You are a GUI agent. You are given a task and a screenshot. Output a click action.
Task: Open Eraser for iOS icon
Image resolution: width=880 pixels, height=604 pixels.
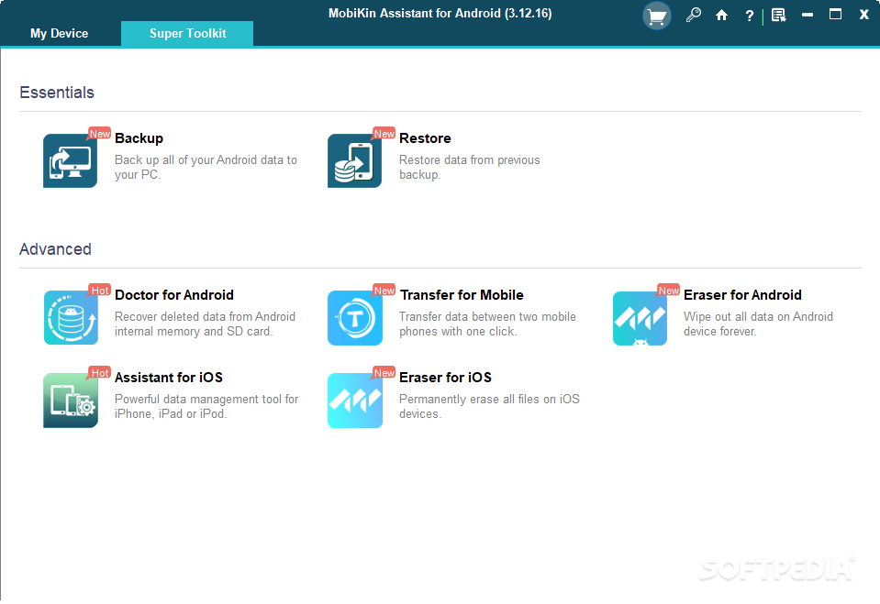click(355, 401)
